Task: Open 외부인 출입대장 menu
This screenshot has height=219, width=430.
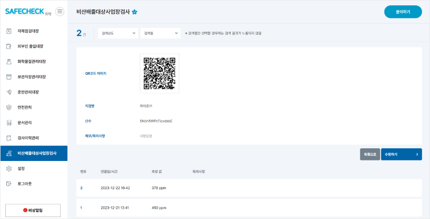Action: 34,46
